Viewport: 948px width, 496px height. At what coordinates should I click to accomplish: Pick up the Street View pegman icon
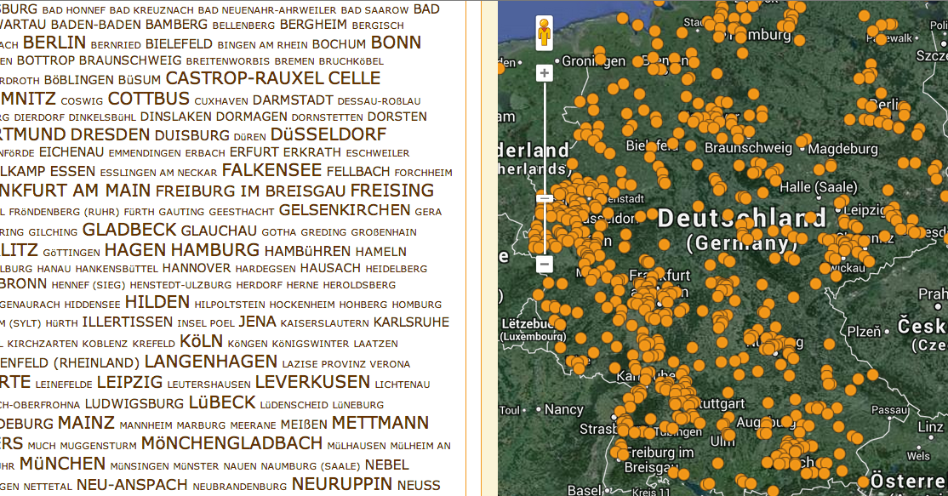tap(544, 33)
